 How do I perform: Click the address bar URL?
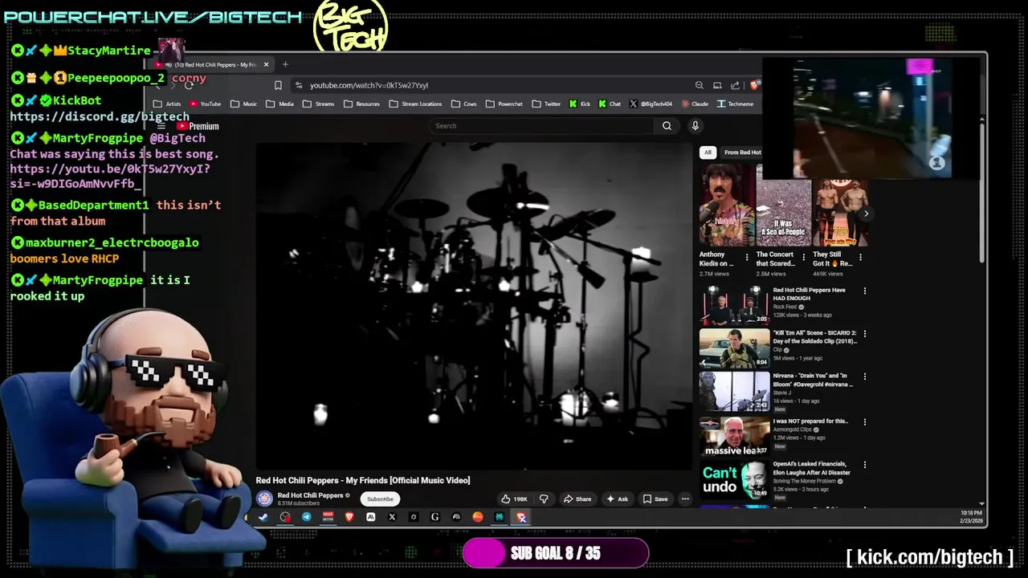[x=369, y=85]
